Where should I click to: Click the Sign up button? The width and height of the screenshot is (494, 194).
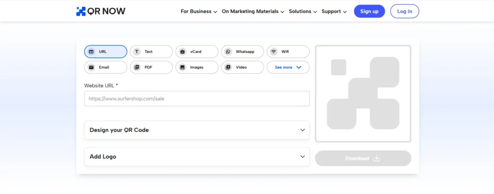pos(369,12)
